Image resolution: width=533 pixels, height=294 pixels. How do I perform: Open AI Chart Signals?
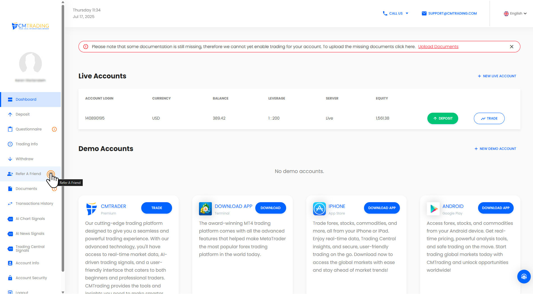click(x=31, y=219)
